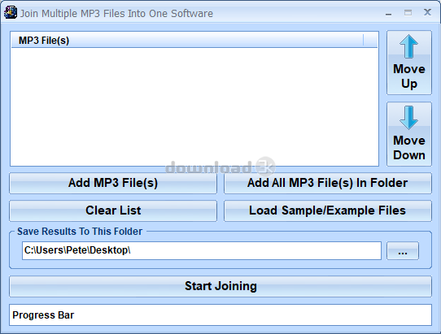Open the application icon system menu
This screenshot has width=441, height=334.
tap(11, 13)
